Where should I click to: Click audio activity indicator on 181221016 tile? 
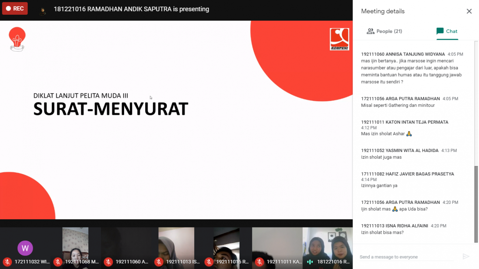310,262
